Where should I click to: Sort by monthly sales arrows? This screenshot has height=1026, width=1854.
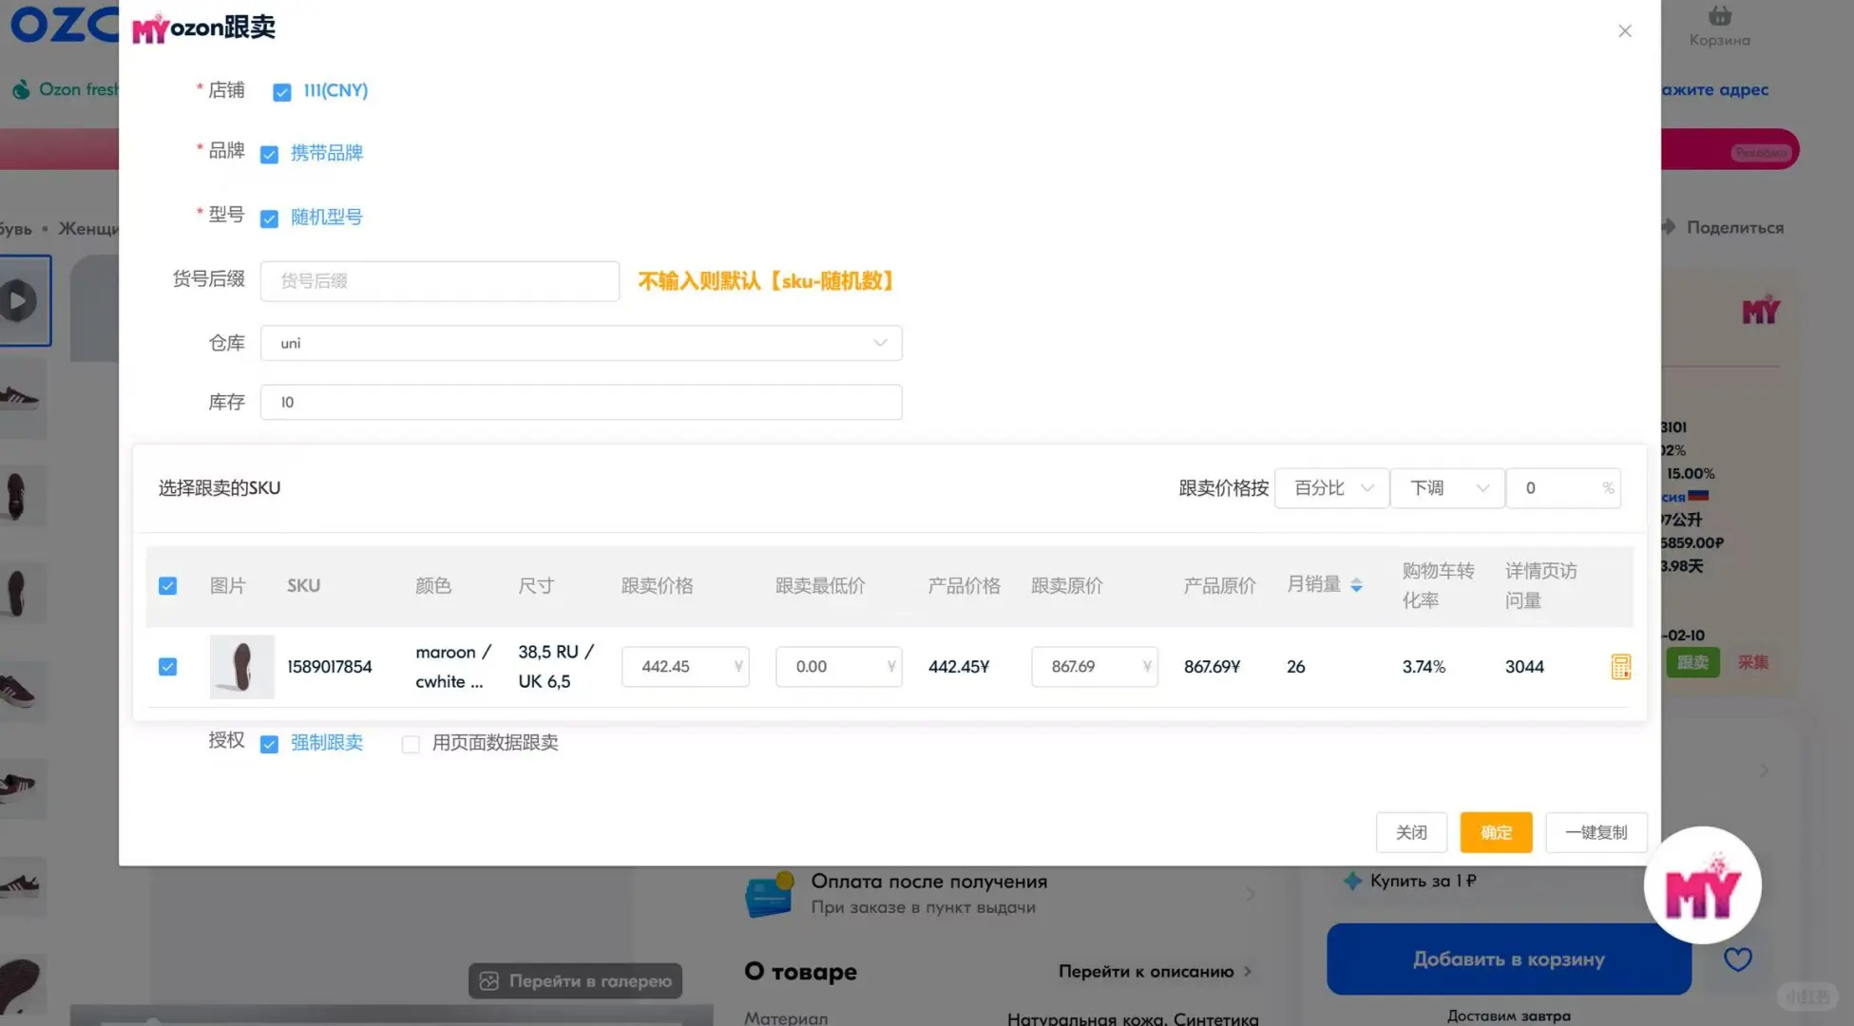pyautogui.click(x=1356, y=585)
